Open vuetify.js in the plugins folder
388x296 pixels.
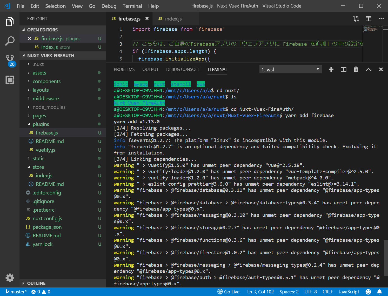(x=63, y=150)
